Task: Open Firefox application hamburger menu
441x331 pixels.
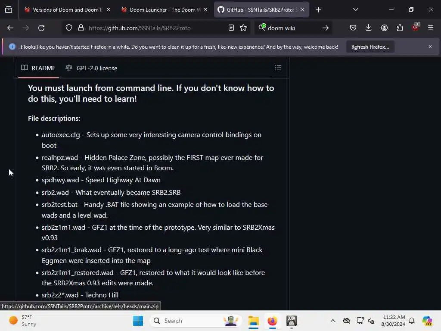Action: pyautogui.click(x=431, y=28)
